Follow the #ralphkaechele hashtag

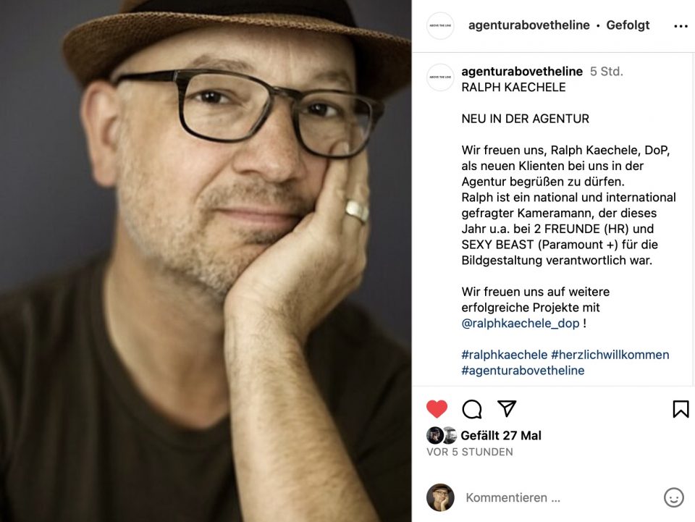click(505, 355)
